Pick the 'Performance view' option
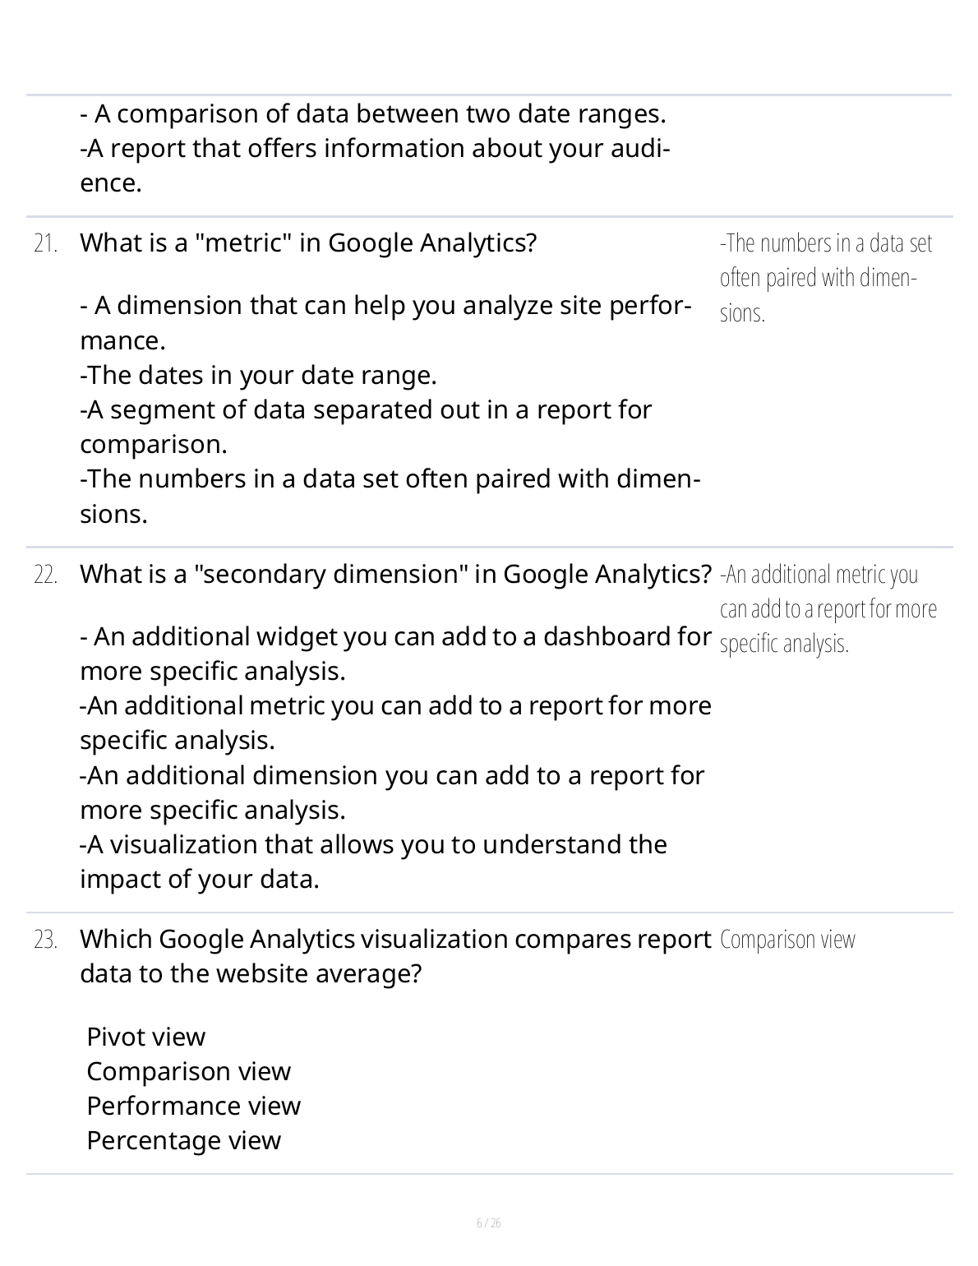The height and width of the screenshot is (1266, 978). pos(193,1107)
